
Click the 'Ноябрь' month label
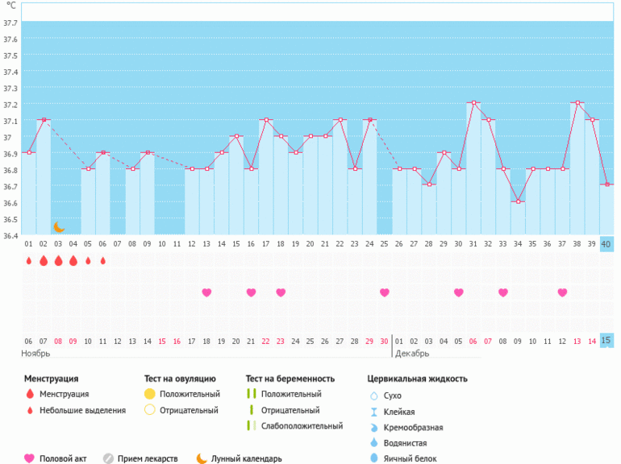click(35, 354)
